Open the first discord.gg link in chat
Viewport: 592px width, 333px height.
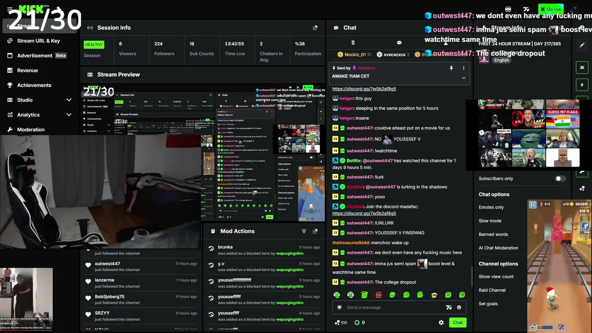(x=364, y=89)
